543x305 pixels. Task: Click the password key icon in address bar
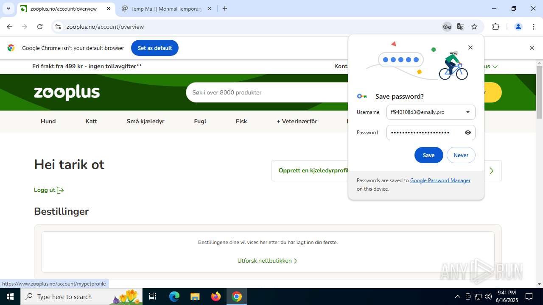[x=447, y=27]
